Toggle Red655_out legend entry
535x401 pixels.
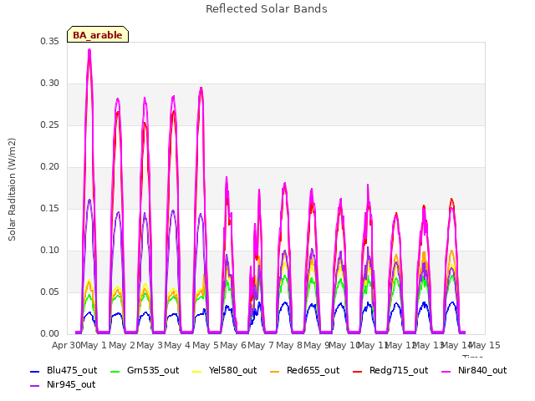304,370
